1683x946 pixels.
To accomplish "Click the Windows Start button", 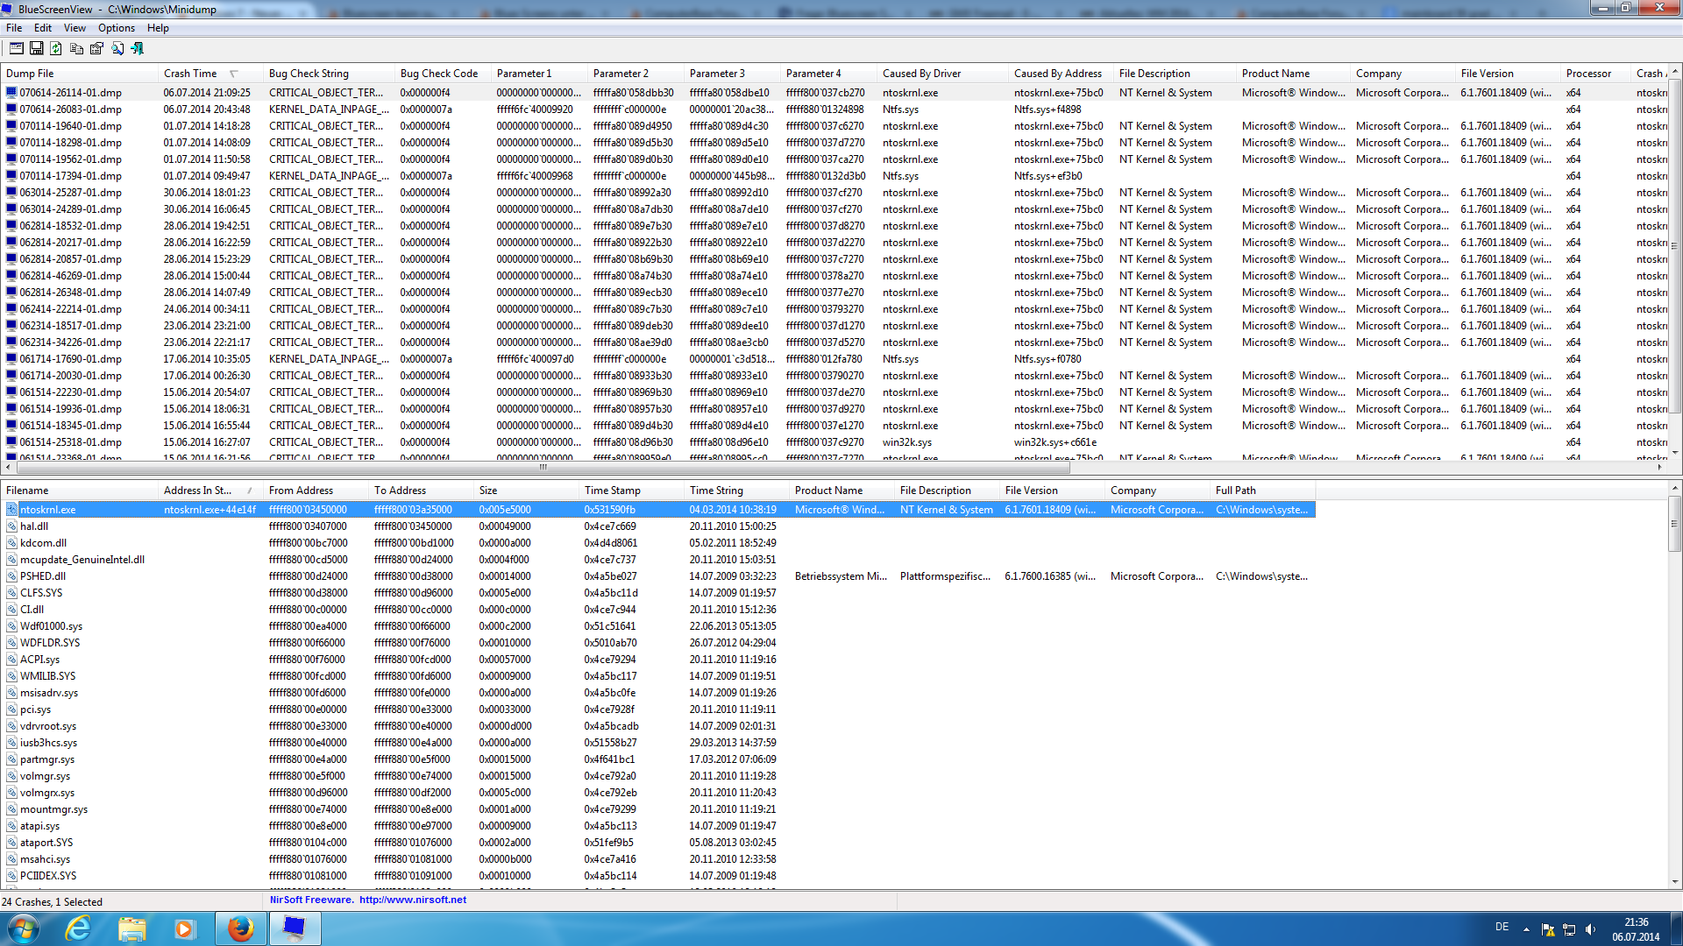I will coord(24,928).
